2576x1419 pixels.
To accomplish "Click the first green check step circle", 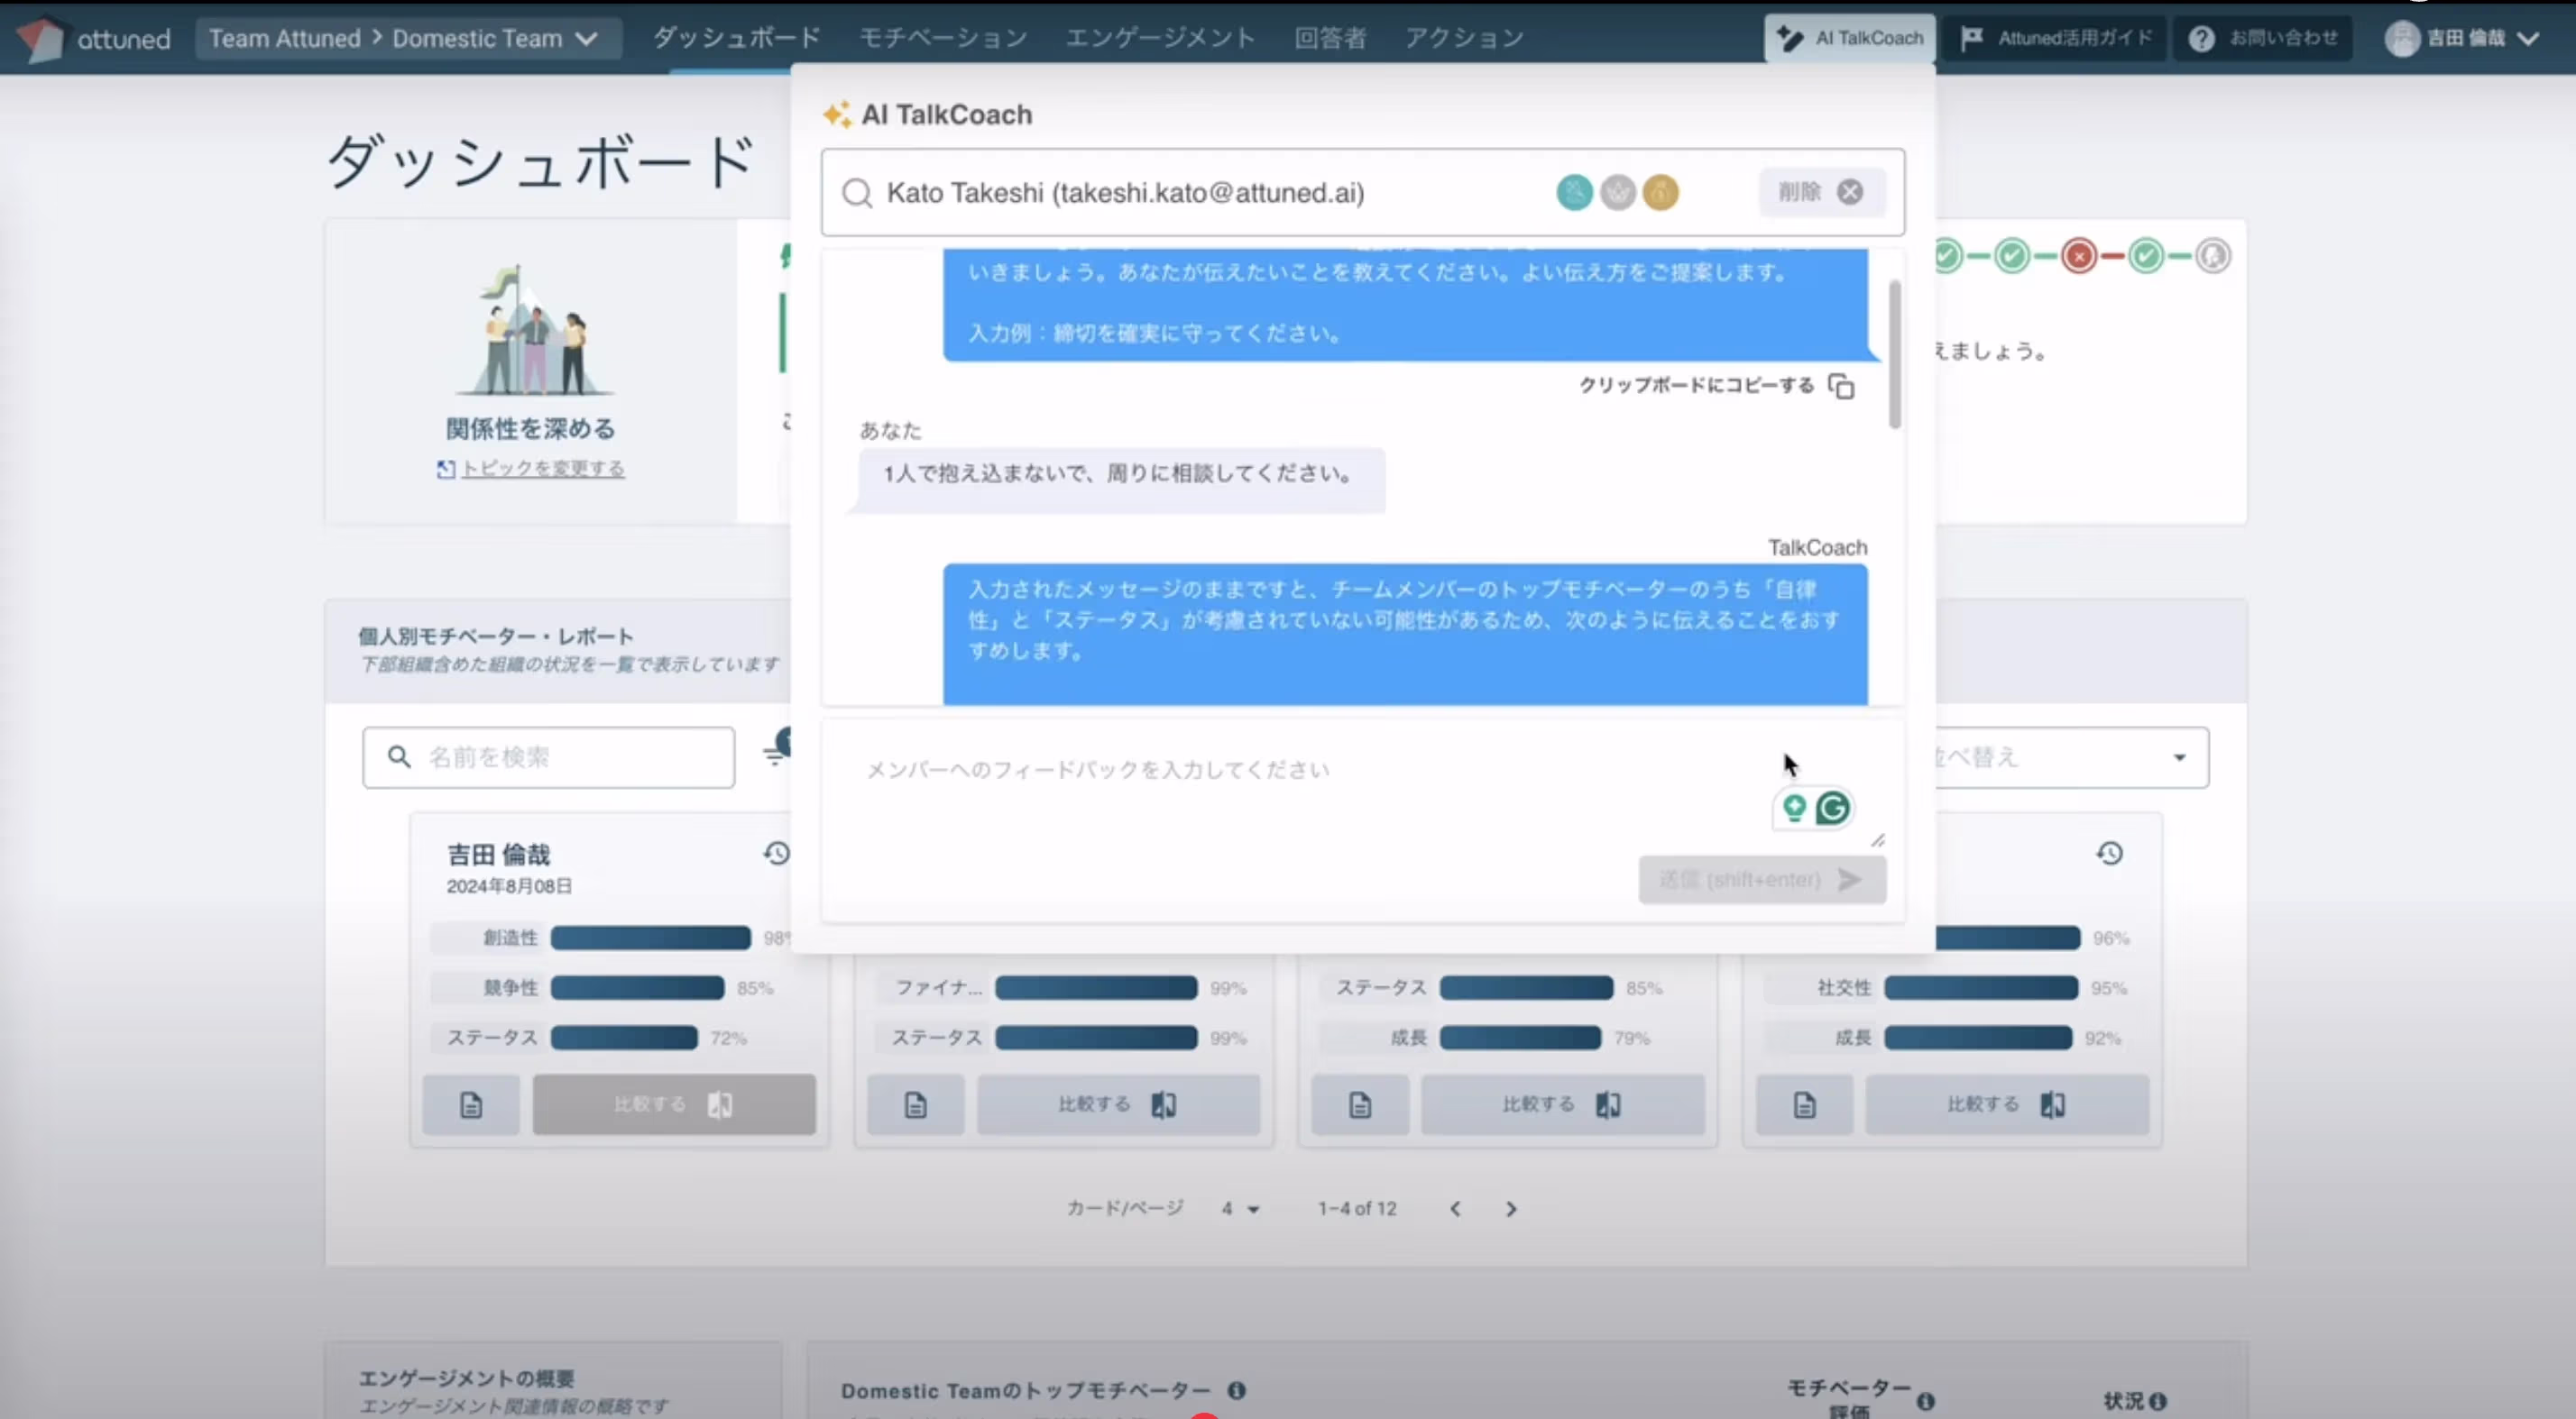I will coord(1946,256).
